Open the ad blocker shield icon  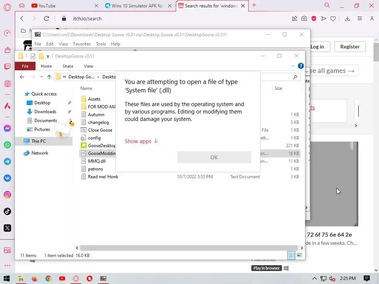tap(314, 18)
